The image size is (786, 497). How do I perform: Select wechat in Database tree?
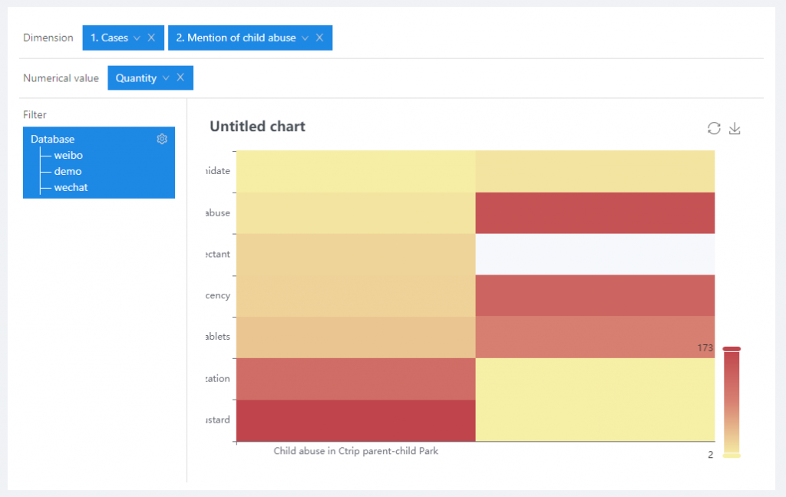coord(71,188)
